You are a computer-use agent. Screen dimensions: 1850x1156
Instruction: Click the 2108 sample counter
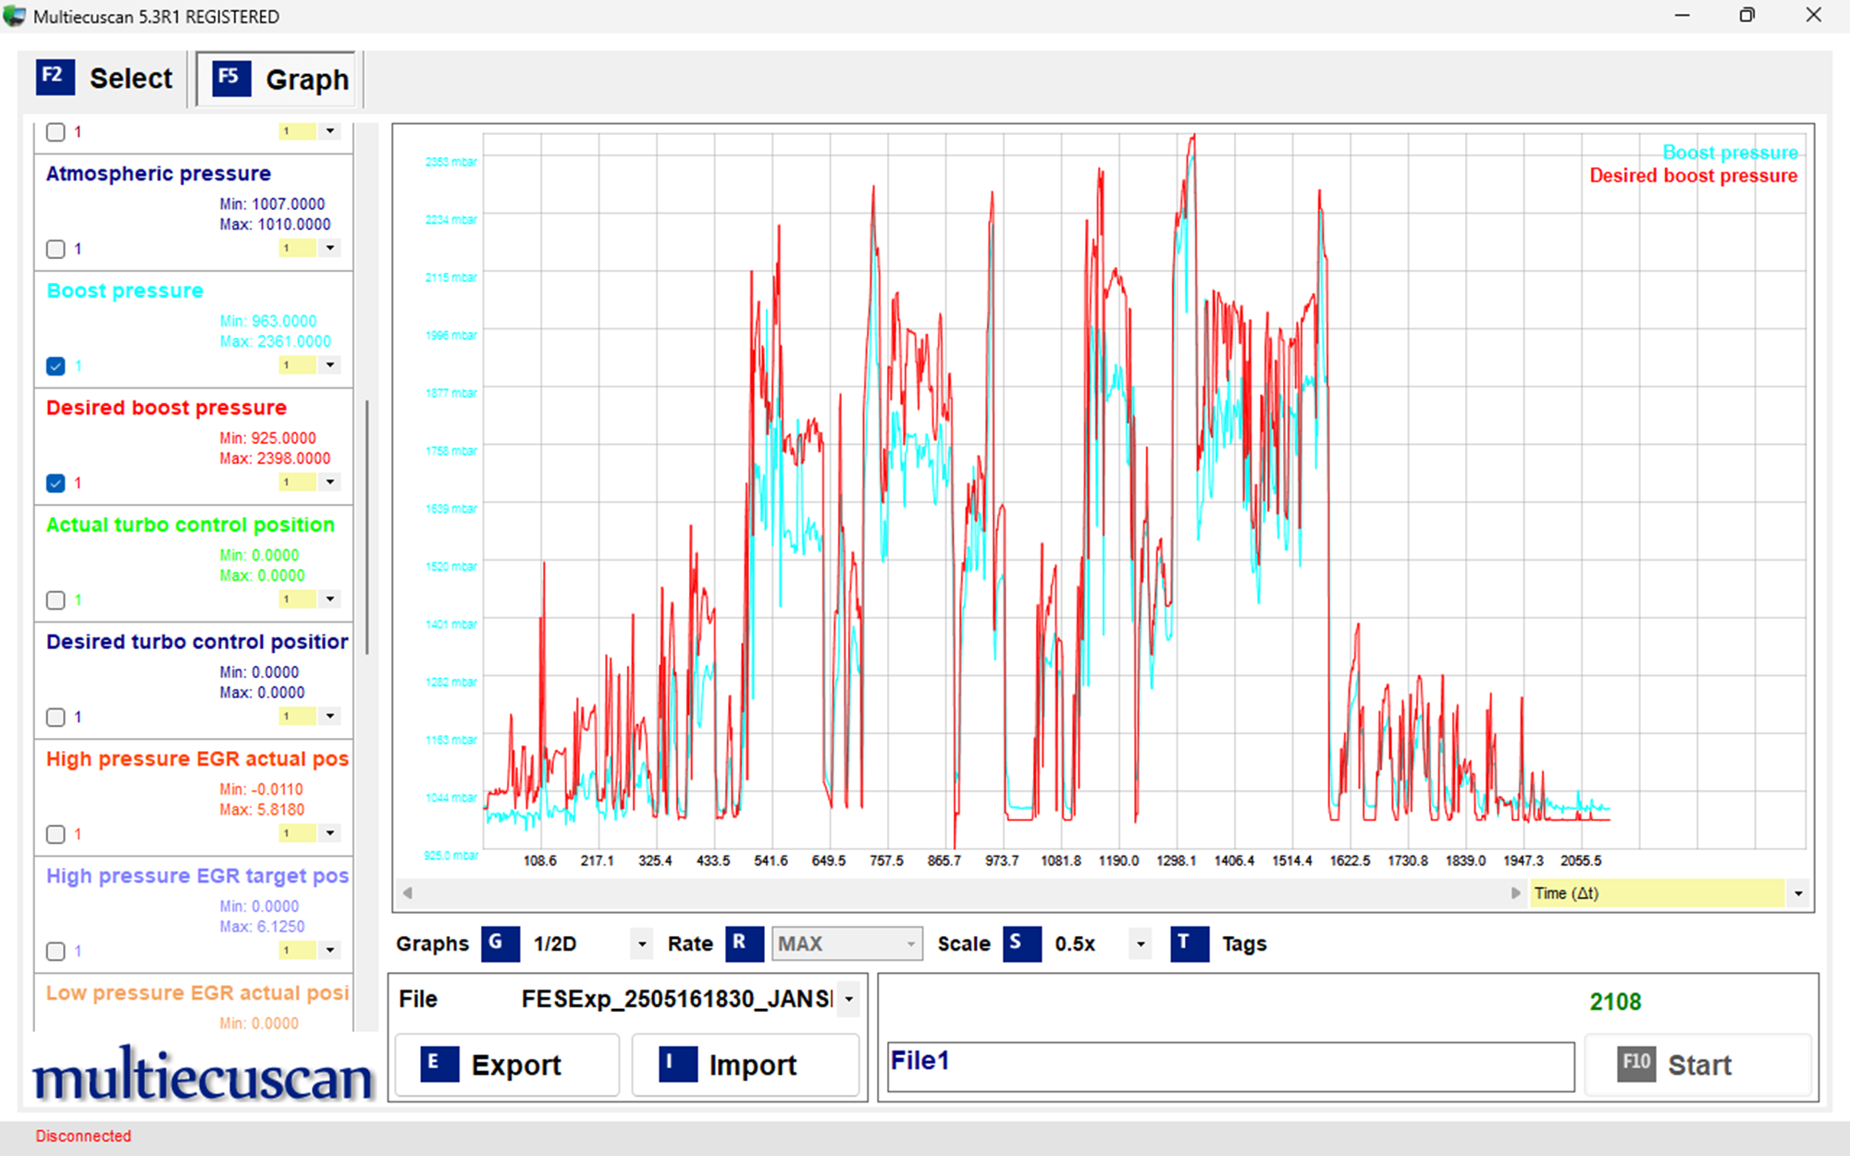(x=1615, y=1002)
